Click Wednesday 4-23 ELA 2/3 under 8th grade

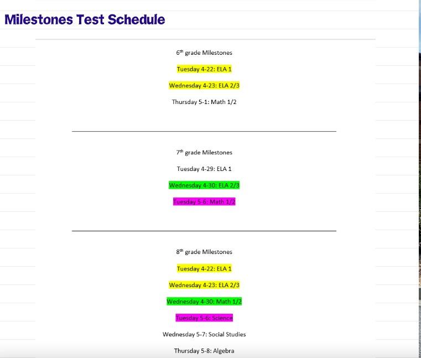point(204,285)
